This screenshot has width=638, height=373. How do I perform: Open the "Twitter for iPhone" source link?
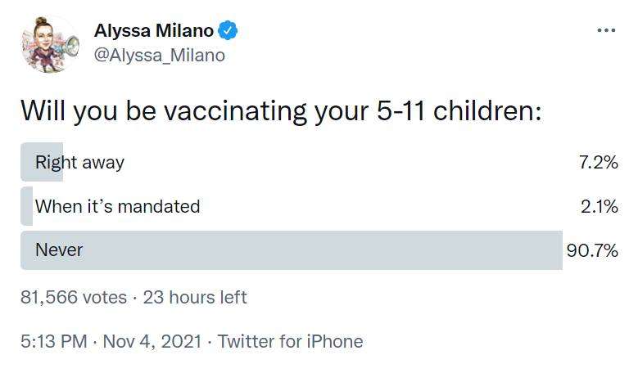tap(290, 341)
